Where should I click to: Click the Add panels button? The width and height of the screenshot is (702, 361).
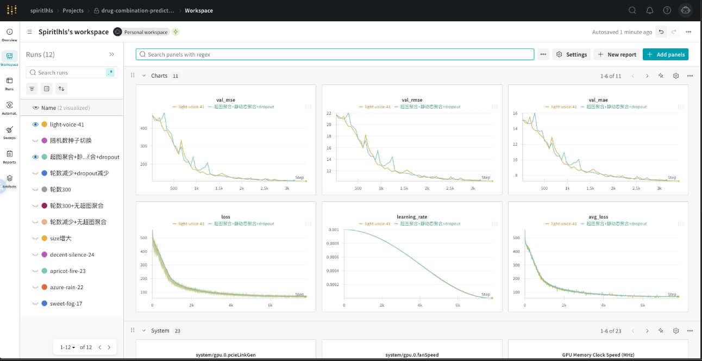(x=666, y=54)
